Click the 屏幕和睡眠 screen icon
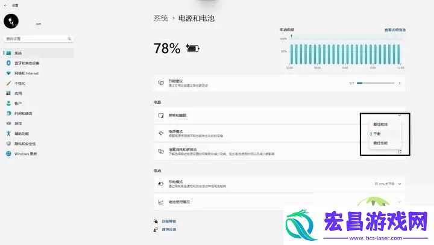The height and width of the screenshot is (245, 434). [161, 116]
